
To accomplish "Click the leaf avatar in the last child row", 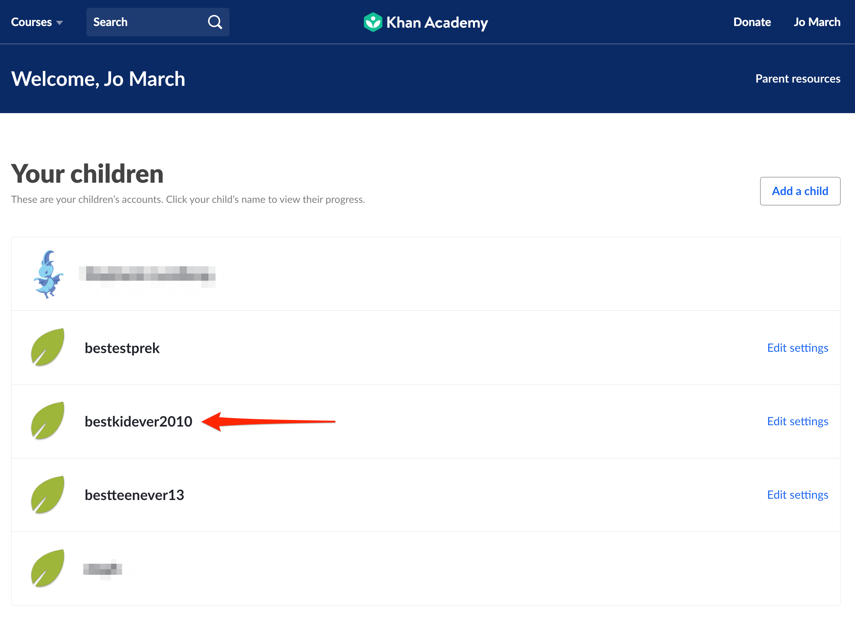I will tap(48, 568).
